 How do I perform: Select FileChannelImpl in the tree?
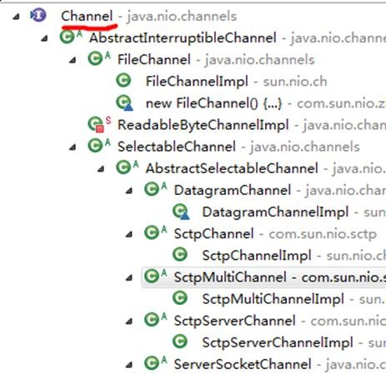pyautogui.click(x=197, y=82)
